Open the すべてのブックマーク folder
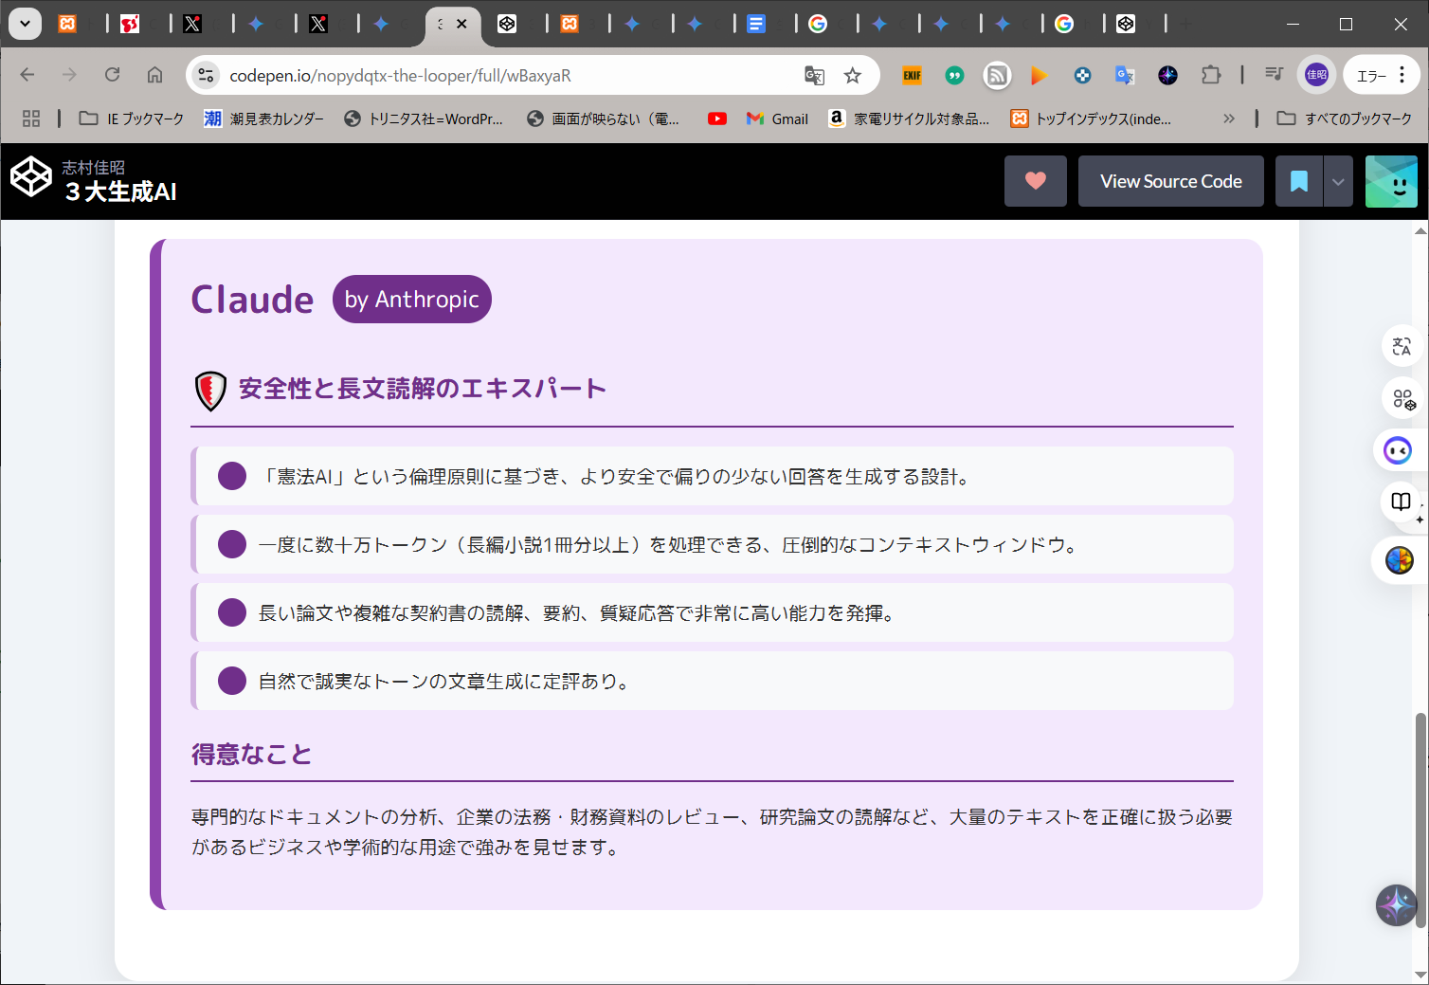The image size is (1429, 985). click(1345, 119)
